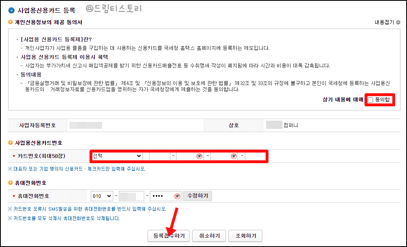This screenshot has width=407, height=247.
Task: Click security keypad icon in phone password field
Action: pyautogui.click(x=177, y=196)
